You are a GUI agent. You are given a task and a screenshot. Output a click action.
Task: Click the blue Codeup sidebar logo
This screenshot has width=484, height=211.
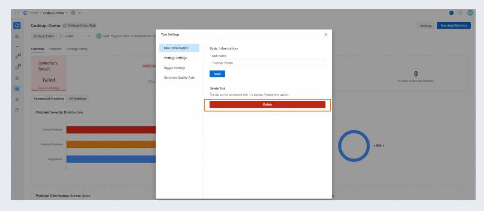pos(17,26)
